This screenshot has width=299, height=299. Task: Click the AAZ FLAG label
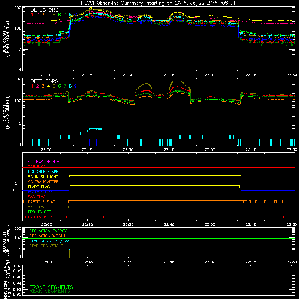pos(37,207)
